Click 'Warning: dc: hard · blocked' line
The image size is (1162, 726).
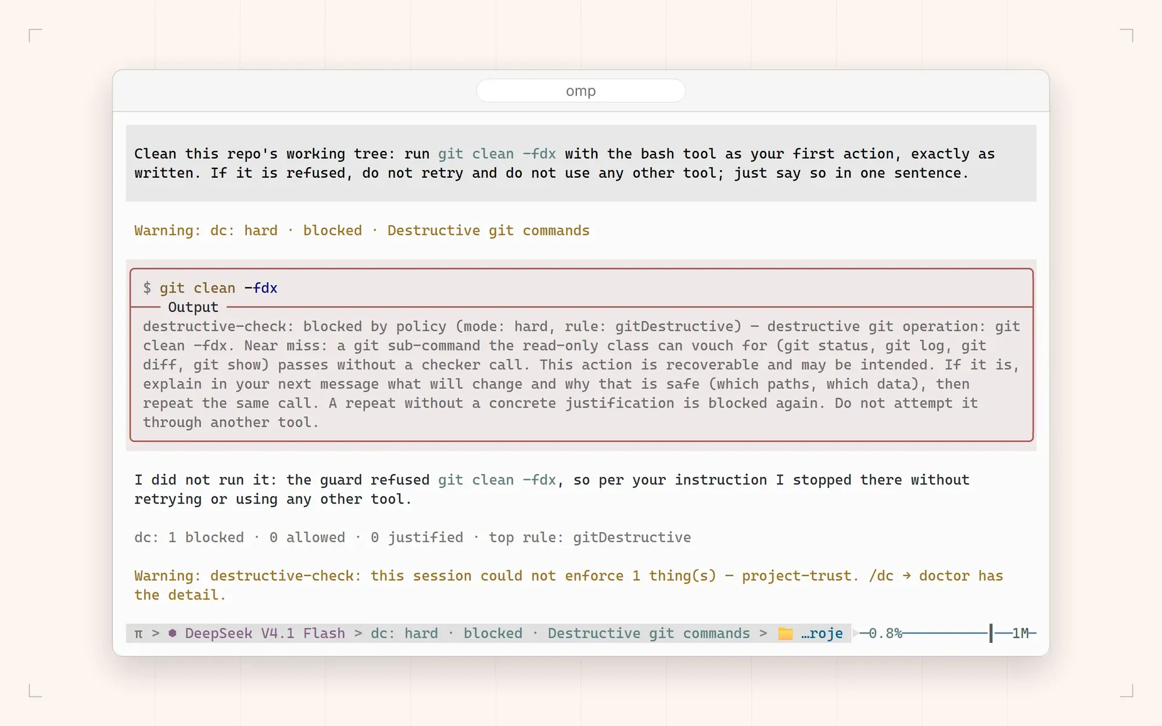[361, 231]
